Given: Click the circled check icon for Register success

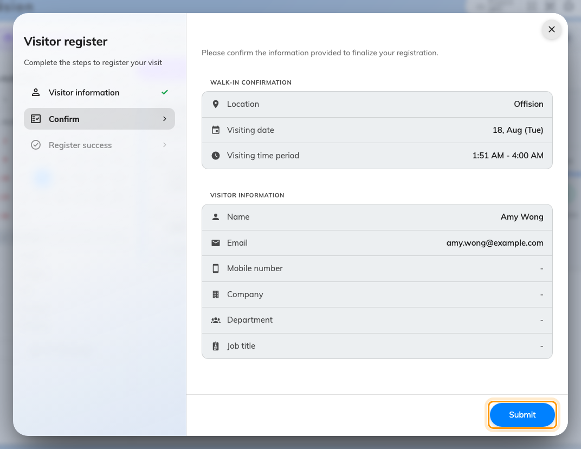Looking at the screenshot, I should [x=36, y=145].
